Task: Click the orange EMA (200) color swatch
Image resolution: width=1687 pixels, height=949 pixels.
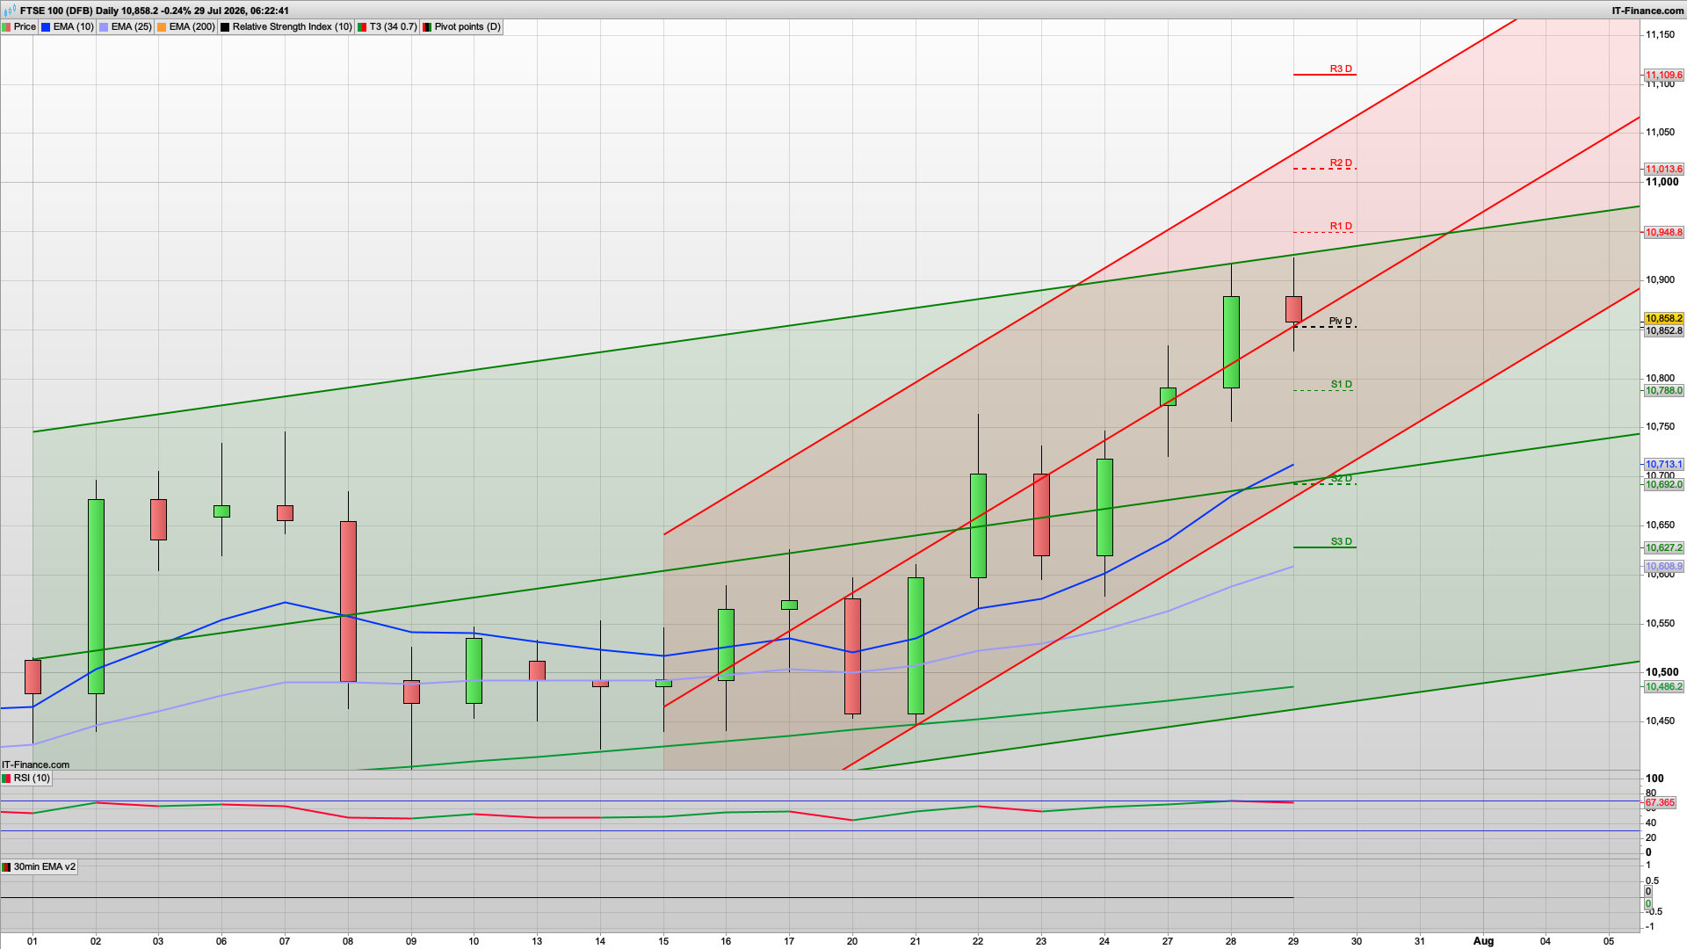Action: [162, 27]
